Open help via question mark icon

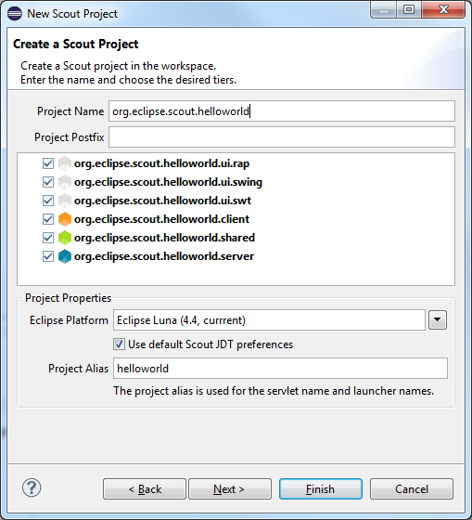(32, 487)
